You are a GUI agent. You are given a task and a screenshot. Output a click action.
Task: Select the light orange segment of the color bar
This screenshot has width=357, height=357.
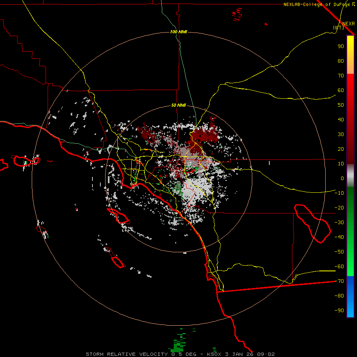pos(350,68)
